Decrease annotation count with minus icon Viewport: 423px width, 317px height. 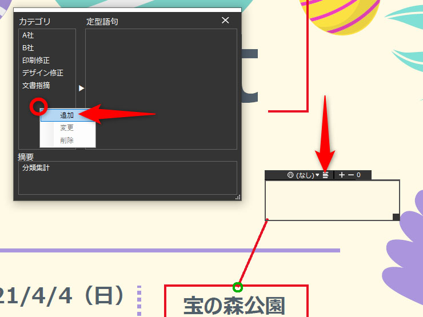tap(351, 175)
